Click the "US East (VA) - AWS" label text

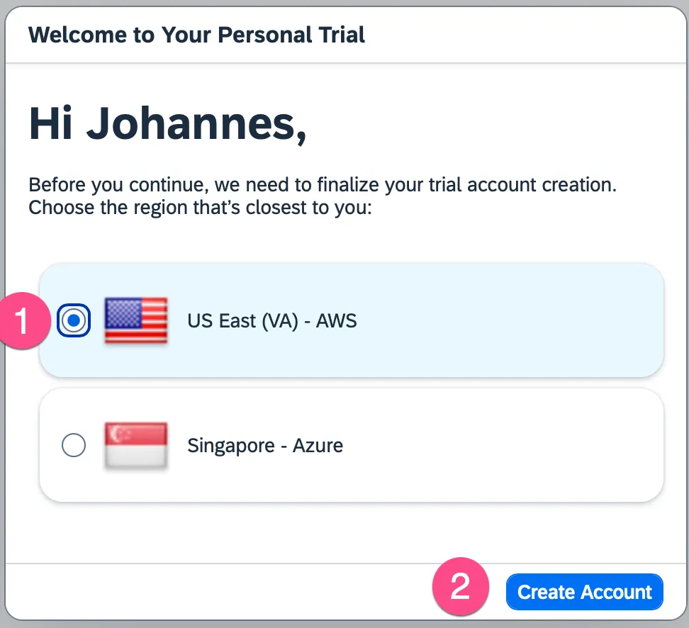click(x=271, y=321)
